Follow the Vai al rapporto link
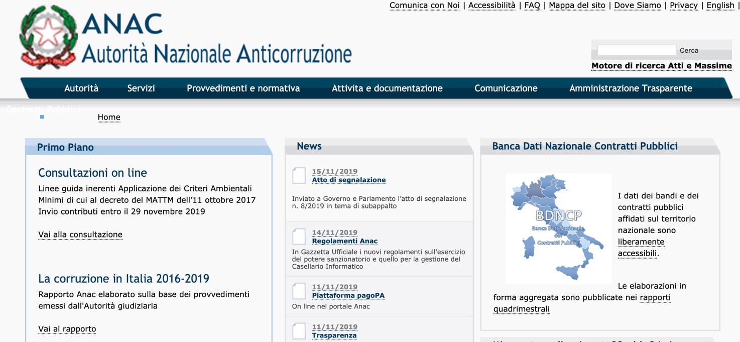Viewport: 740px width, 342px height. (67, 329)
